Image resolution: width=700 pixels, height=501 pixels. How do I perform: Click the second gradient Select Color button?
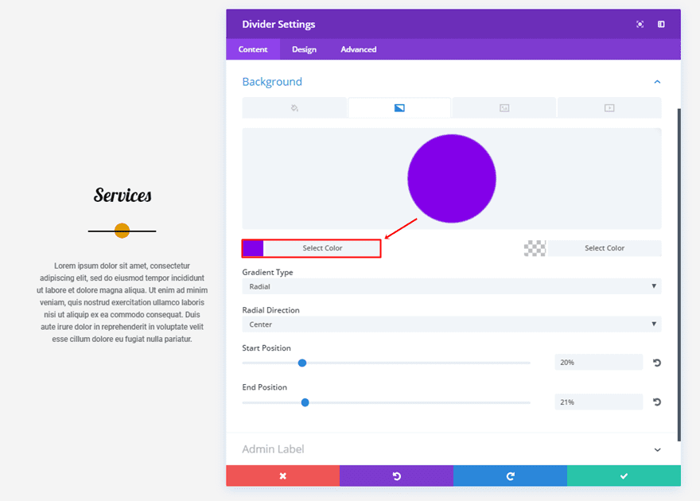click(x=605, y=248)
